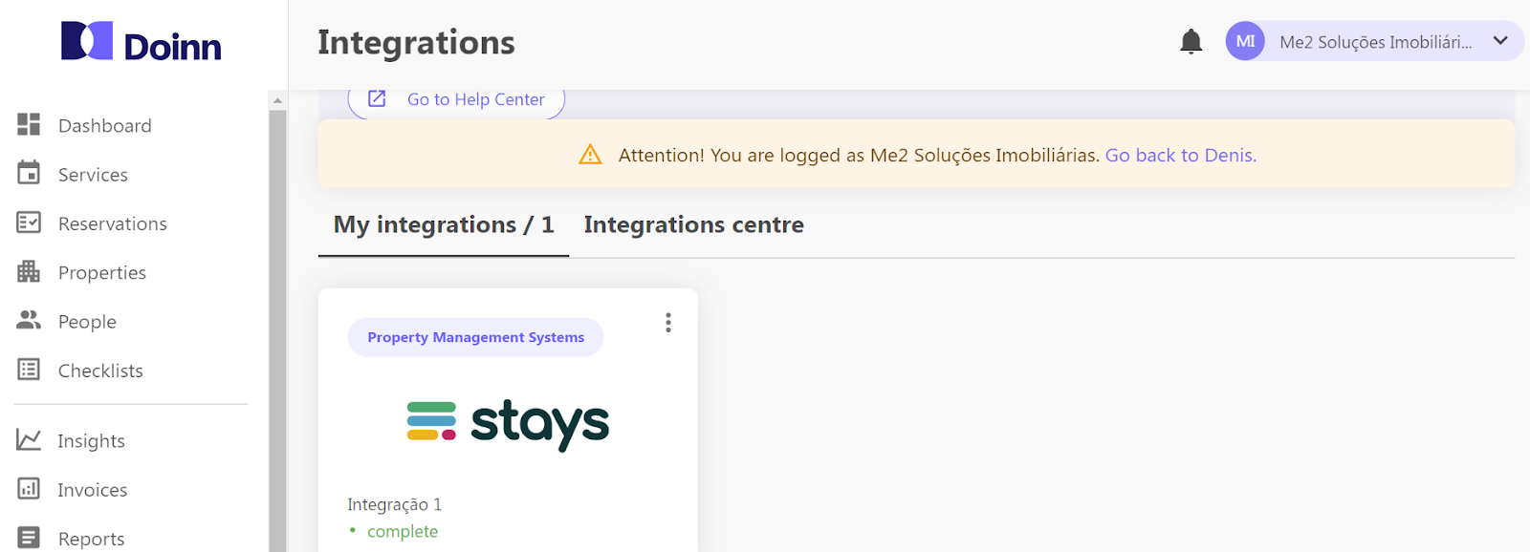This screenshot has width=1530, height=552.
Task: Click the complete status text
Action: [x=403, y=532]
